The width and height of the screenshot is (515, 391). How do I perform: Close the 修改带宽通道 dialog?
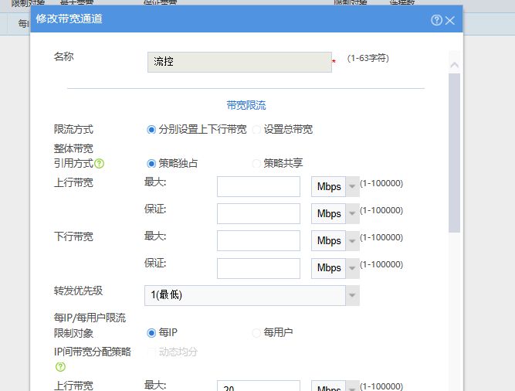[x=450, y=20]
